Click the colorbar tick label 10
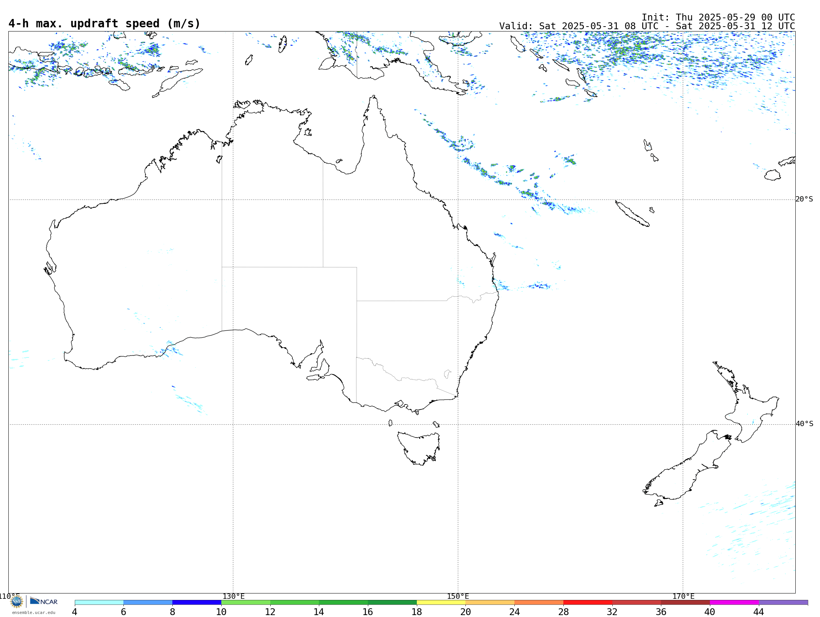This screenshot has height=617, width=820. pyautogui.click(x=221, y=612)
